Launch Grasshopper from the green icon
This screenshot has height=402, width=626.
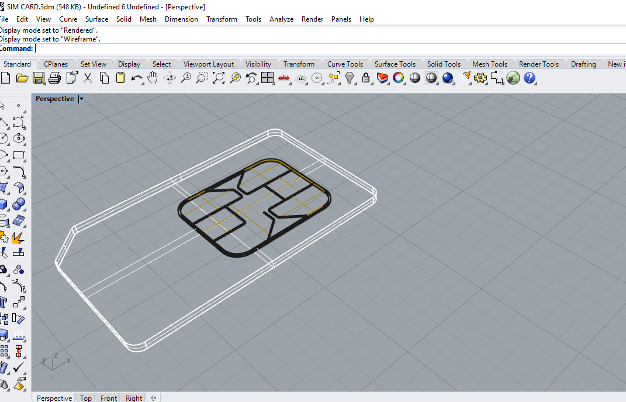(513, 78)
